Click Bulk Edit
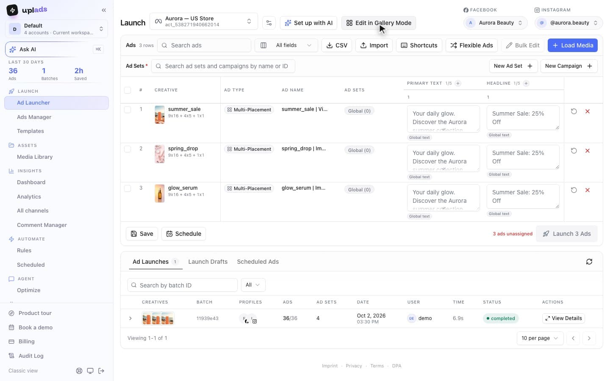The image size is (610, 381). tap(523, 45)
